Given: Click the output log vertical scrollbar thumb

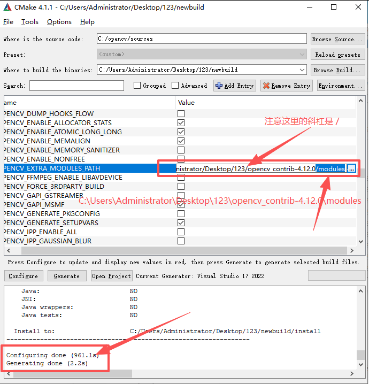Looking at the screenshot, I should [360, 355].
